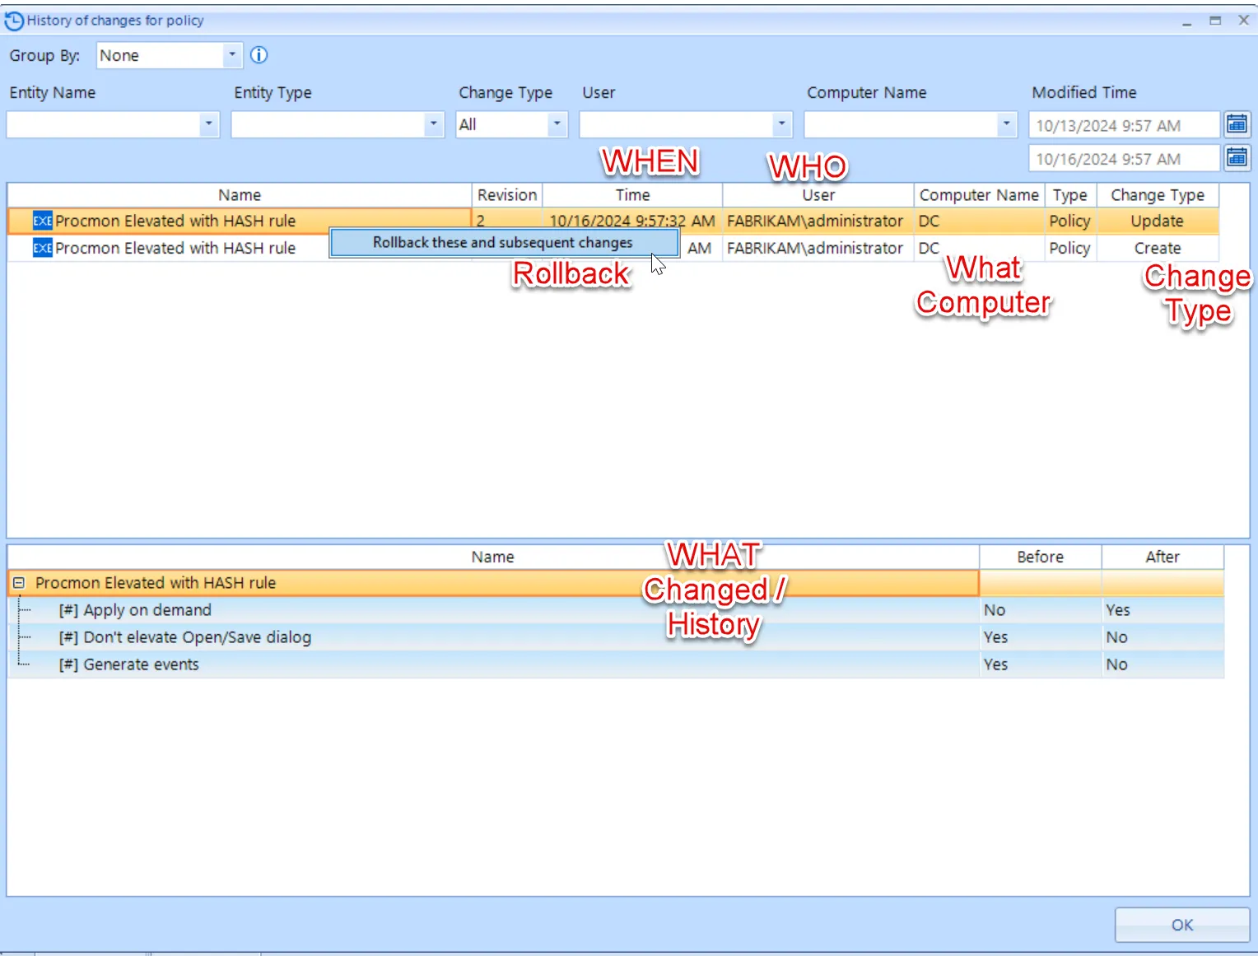1258x956 pixels.
Task: Expand the Entity Name filter dropdown
Action: click(208, 124)
